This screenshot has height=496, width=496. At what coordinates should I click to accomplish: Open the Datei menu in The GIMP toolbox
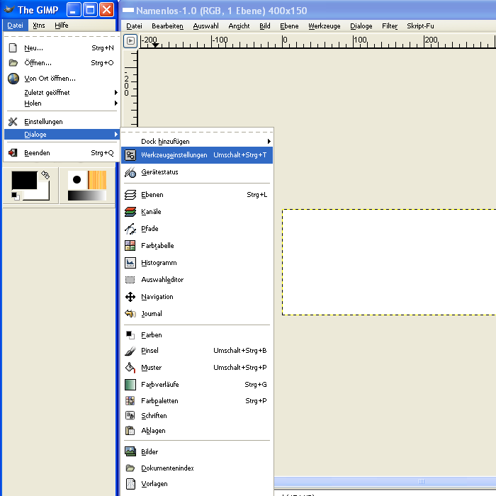point(15,26)
